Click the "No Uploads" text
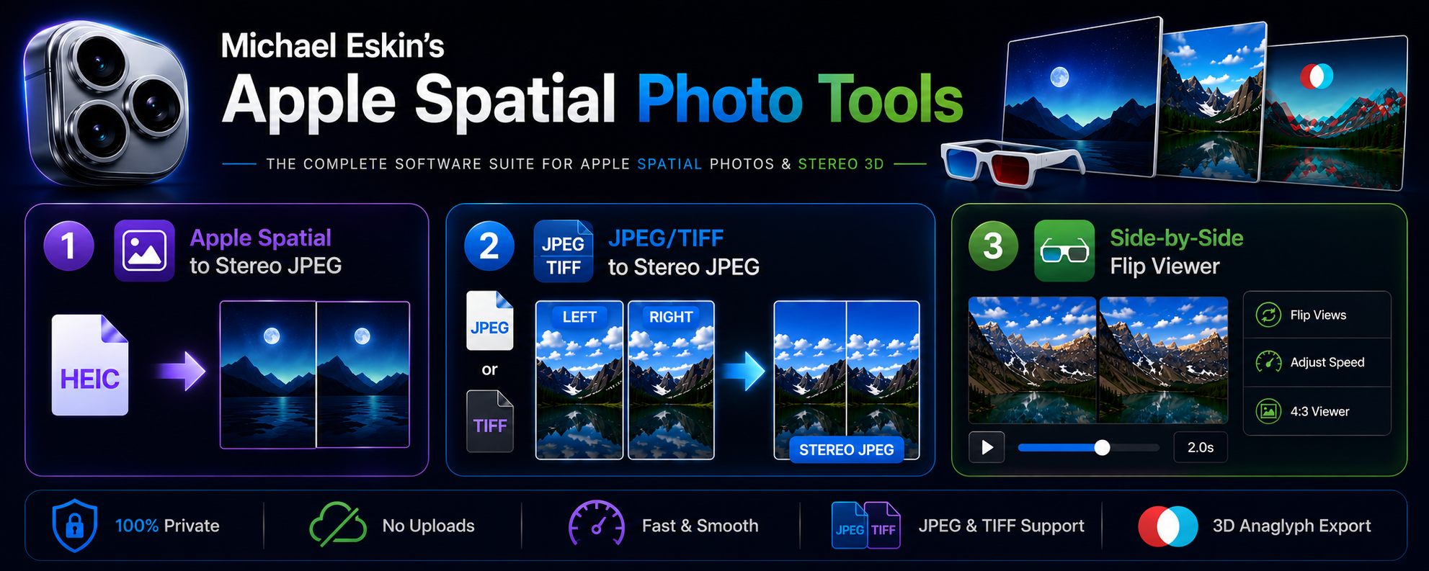This screenshot has height=571, width=1429. [x=429, y=526]
